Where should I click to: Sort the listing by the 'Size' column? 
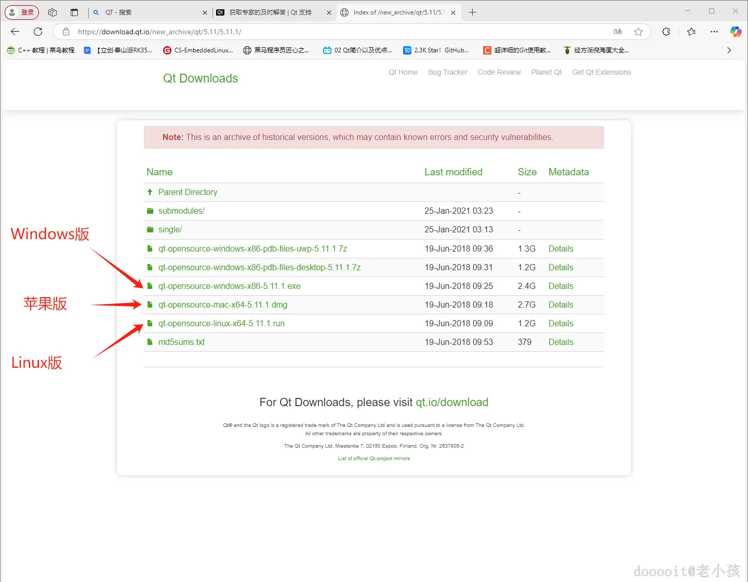point(527,172)
